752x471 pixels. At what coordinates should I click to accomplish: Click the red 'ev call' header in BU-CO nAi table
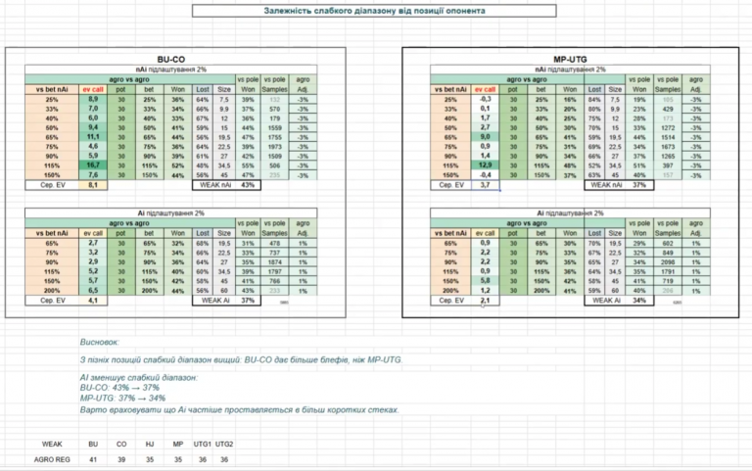[93, 90]
